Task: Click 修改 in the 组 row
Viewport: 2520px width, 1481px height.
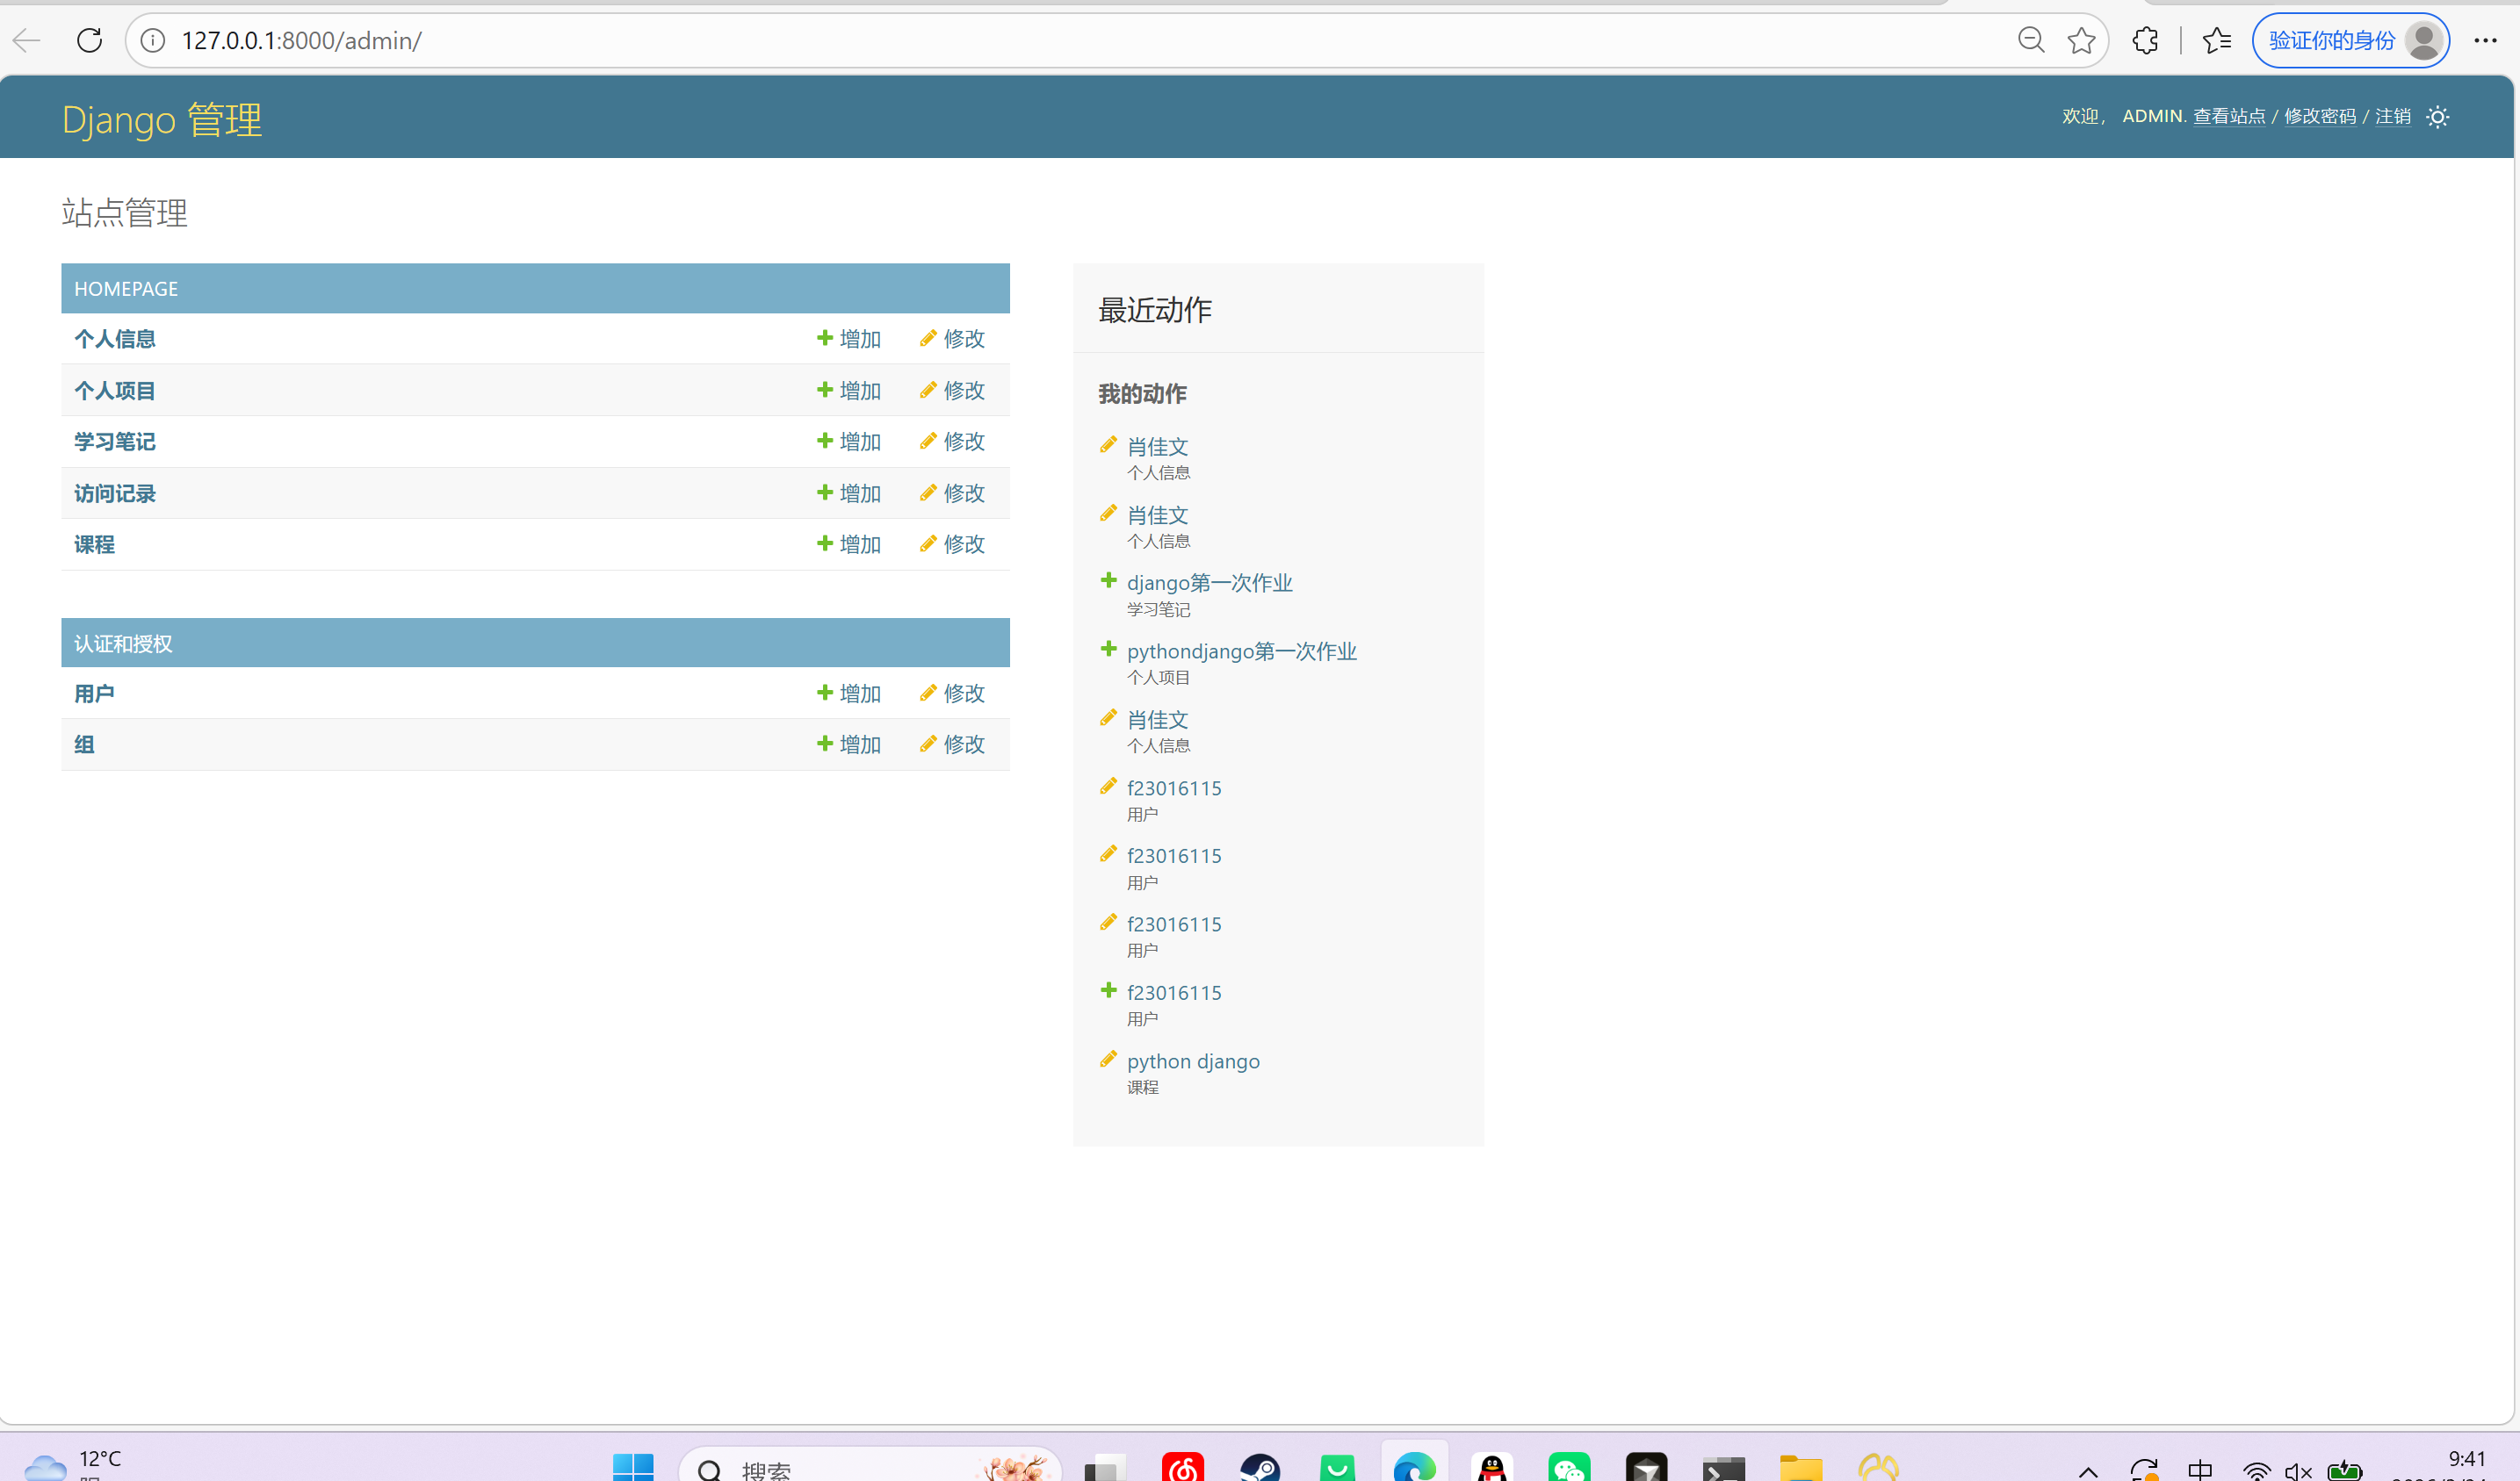Action: click(952, 744)
